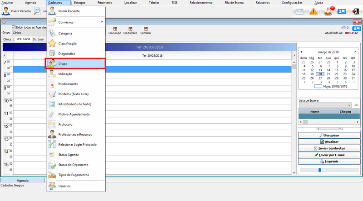Click the birthday cake icon
Image resolution: width=363 pixels, height=201 pixels.
[x=329, y=11]
